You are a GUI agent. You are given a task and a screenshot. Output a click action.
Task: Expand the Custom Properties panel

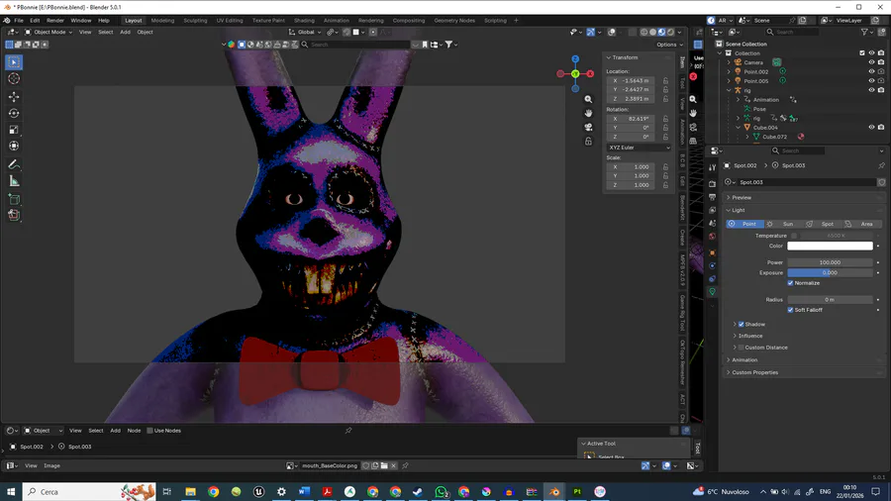click(x=754, y=372)
